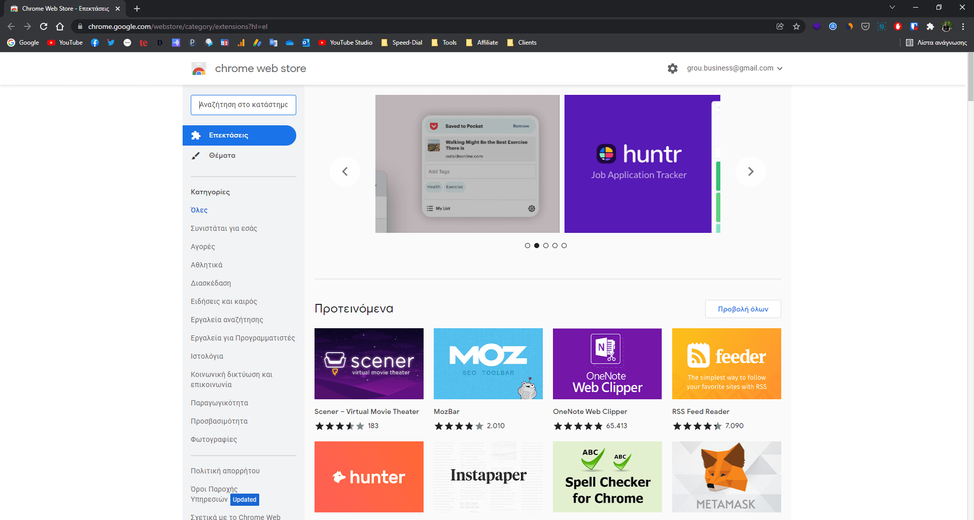974x520 pixels.
Task: Click the Chrome Web Store settings gear
Action: pos(672,68)
